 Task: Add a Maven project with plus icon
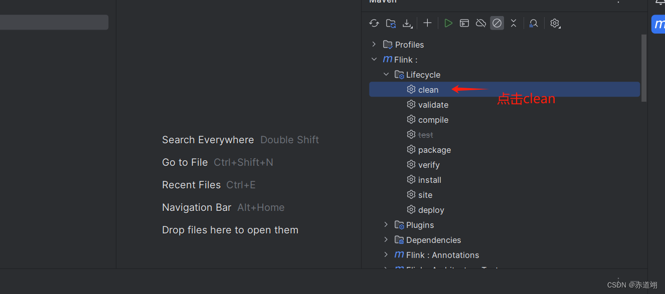[427, 23]
